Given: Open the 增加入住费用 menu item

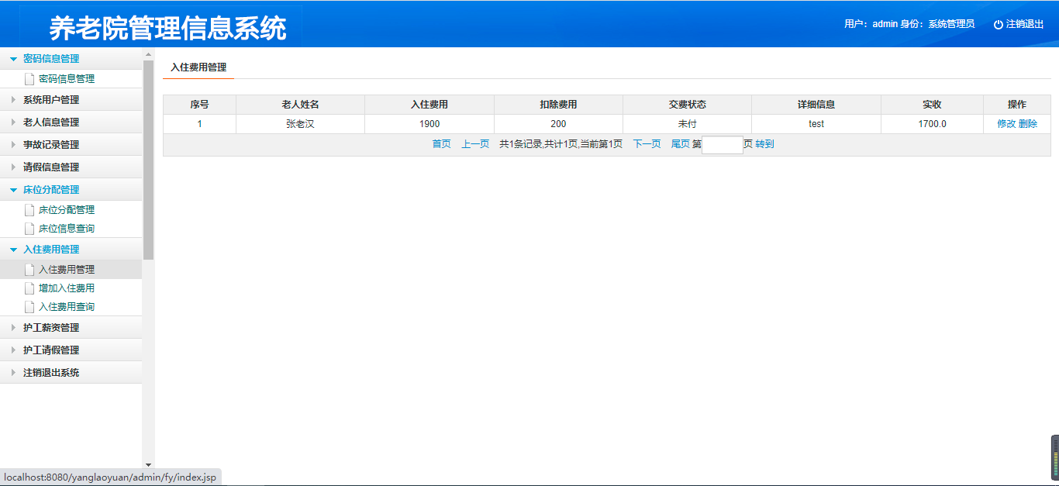Looking at the screenshot, I should click(x=67, y=288).
